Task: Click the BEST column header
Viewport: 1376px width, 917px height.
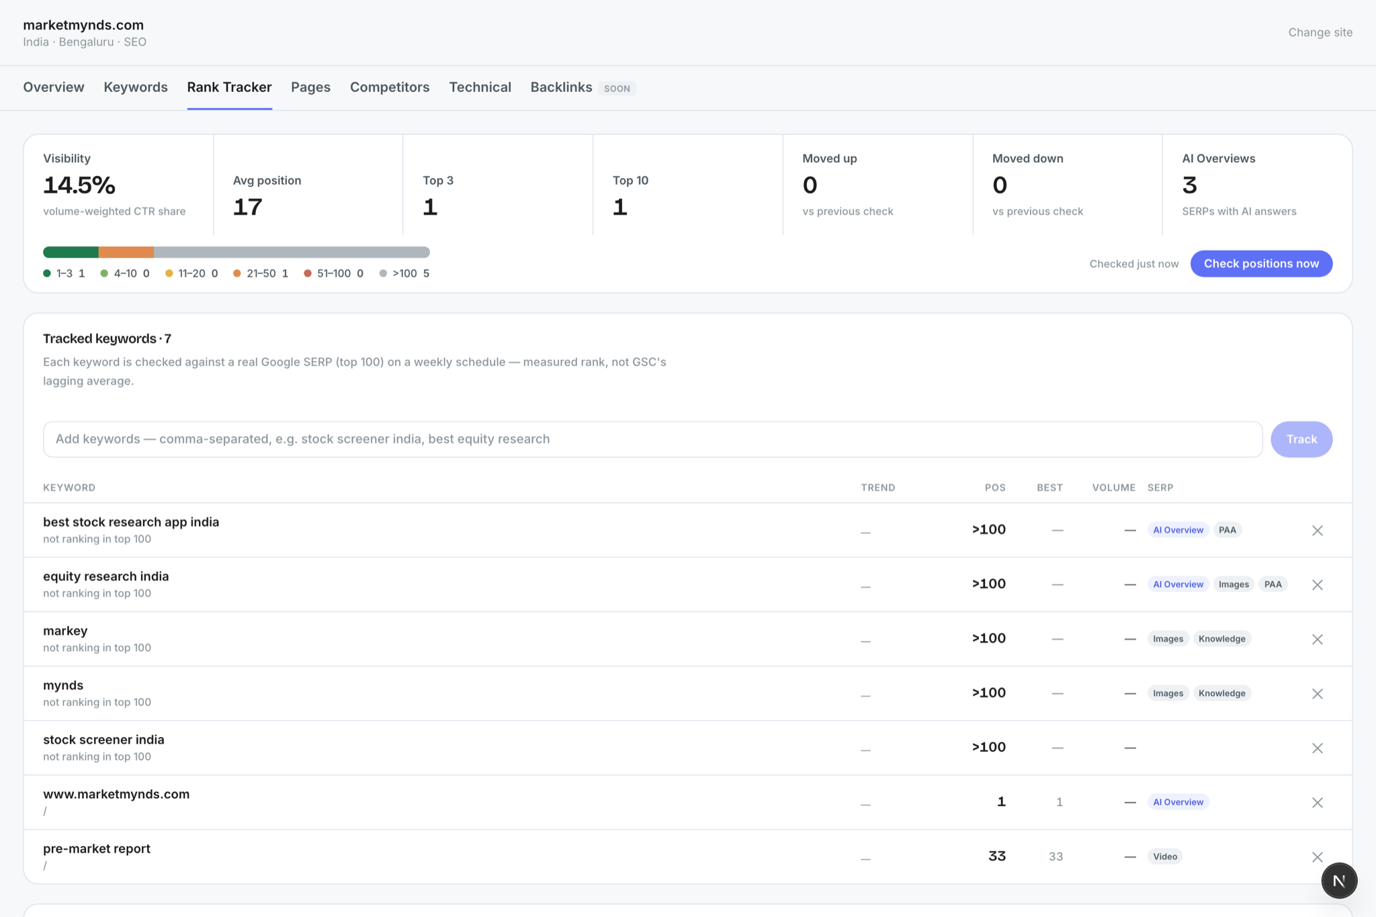Action: click(x=1049, y=488)
